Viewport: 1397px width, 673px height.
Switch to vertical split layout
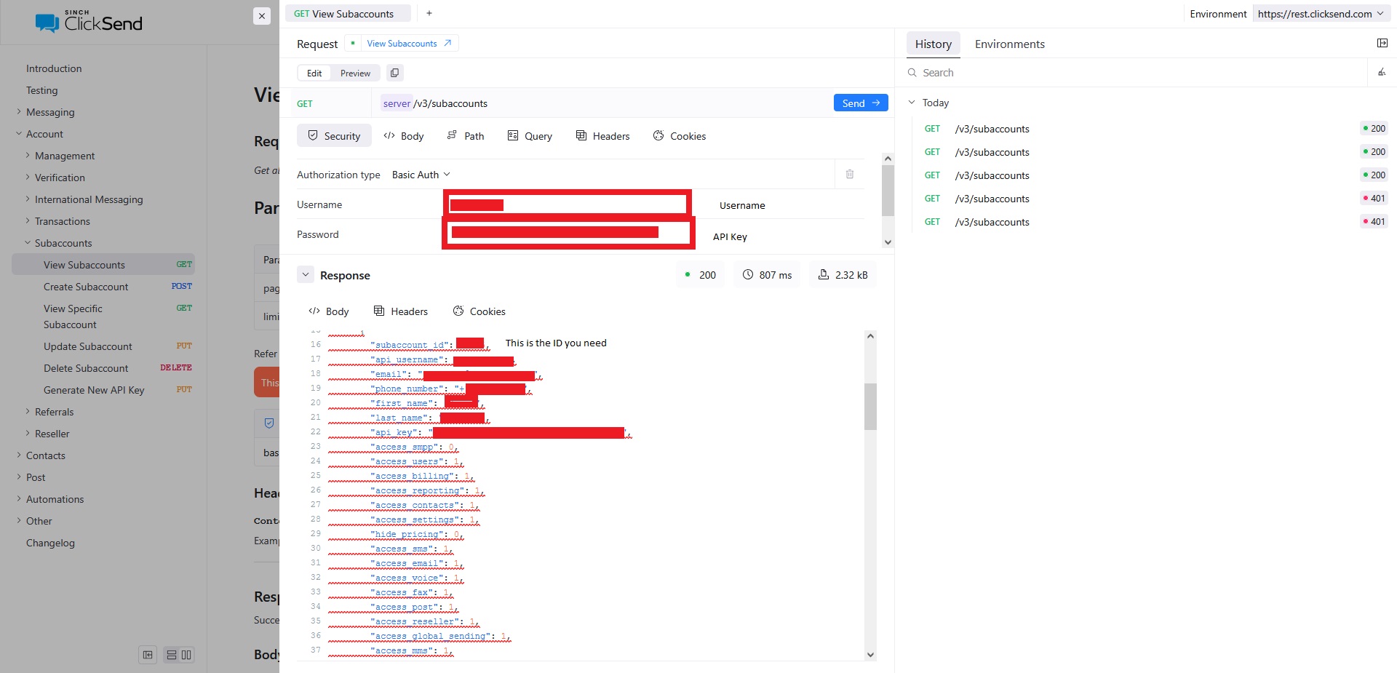coord(185,655)
